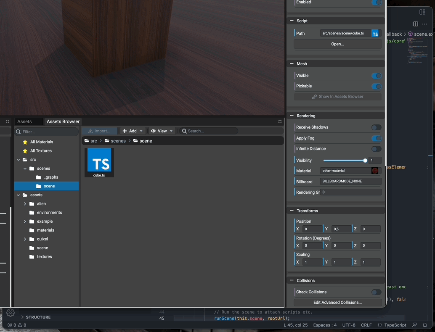The height and width of the screenshot is (332, 435).
Task: Collapse the Script section
Action: coord(292,21)
